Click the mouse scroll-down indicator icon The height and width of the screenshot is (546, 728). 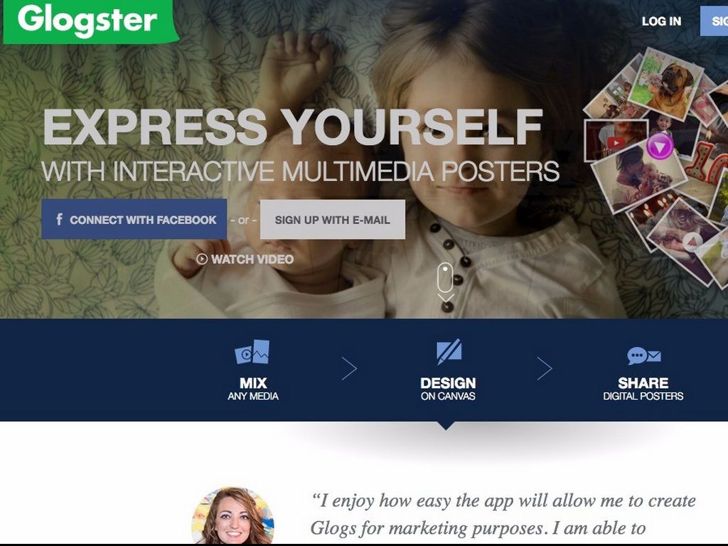(x=445, y=283)
